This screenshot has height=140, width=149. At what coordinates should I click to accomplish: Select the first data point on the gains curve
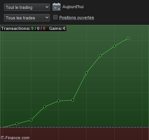point(17,124)
